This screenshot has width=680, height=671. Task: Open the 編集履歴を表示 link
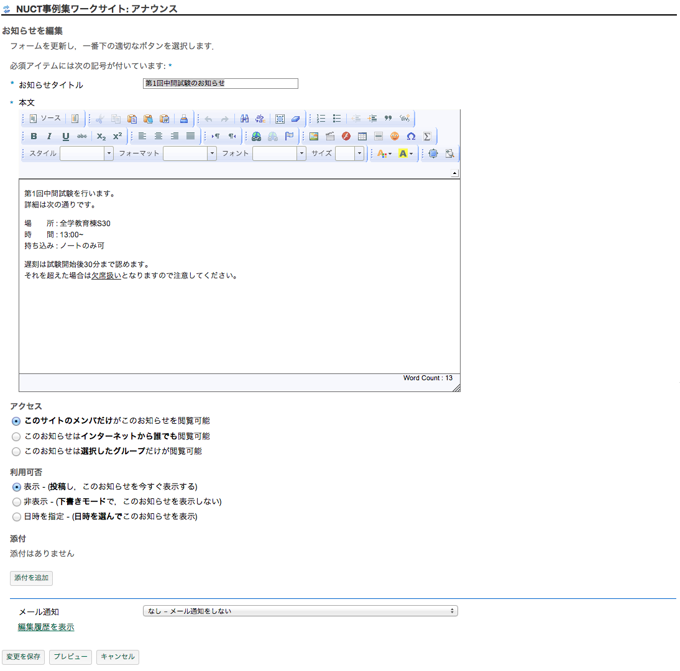pos(46,628)
